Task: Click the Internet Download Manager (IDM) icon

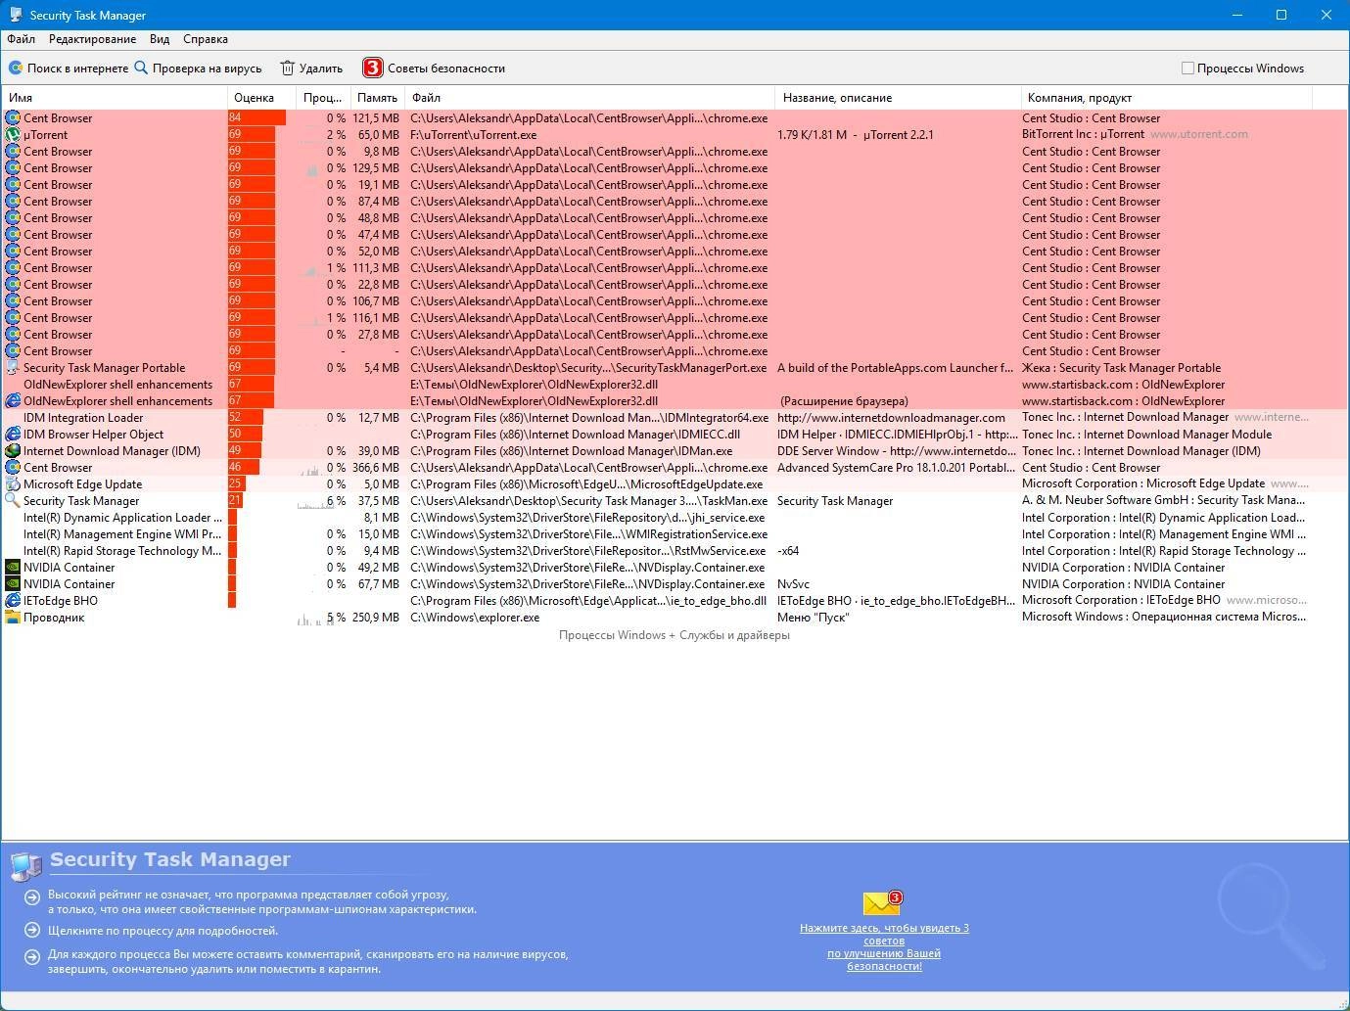Action: click(13, 451)
